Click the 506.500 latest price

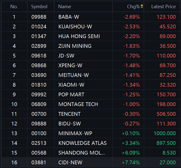coord(166,114)
